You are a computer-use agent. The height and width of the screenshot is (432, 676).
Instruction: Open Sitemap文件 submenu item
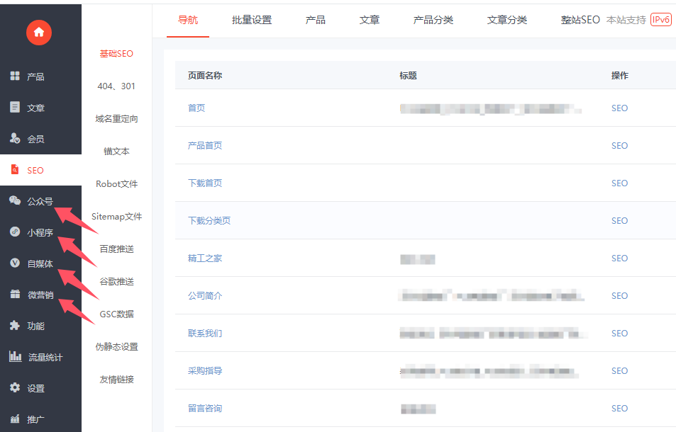point(116,217)
